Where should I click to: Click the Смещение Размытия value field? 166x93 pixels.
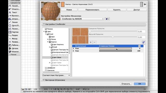click(x=141, y=32)
